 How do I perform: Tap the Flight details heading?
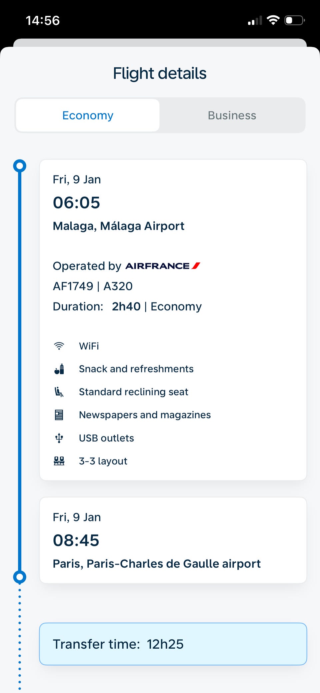160,73
